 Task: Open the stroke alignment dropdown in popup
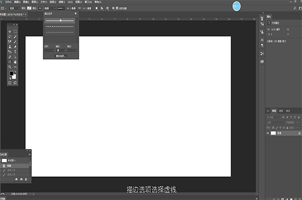tap(49, 50)
